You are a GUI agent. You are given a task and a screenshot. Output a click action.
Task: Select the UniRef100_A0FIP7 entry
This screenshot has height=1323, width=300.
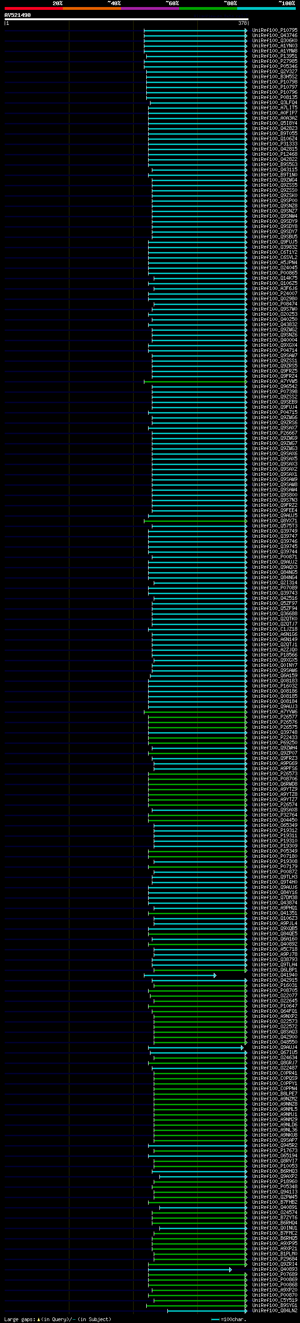tap(275, 113)
